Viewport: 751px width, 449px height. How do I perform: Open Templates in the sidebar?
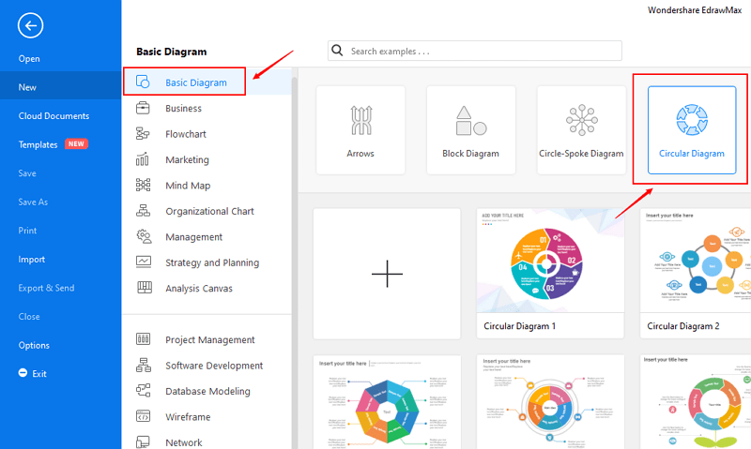38,144
